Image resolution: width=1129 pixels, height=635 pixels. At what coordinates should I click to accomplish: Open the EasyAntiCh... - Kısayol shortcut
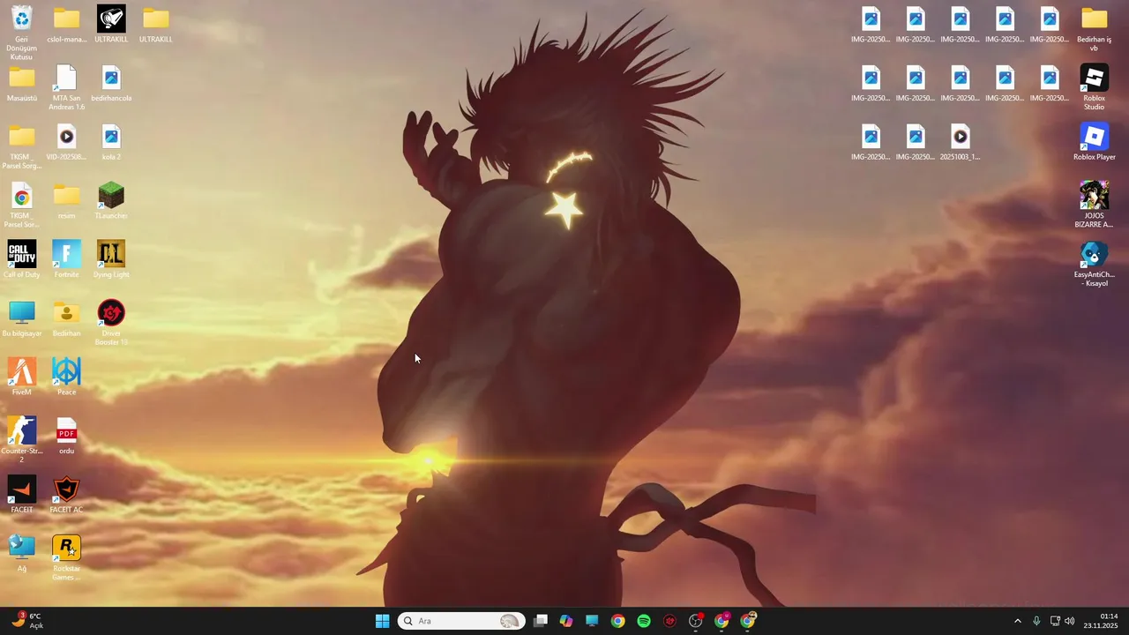point(1094,264)
